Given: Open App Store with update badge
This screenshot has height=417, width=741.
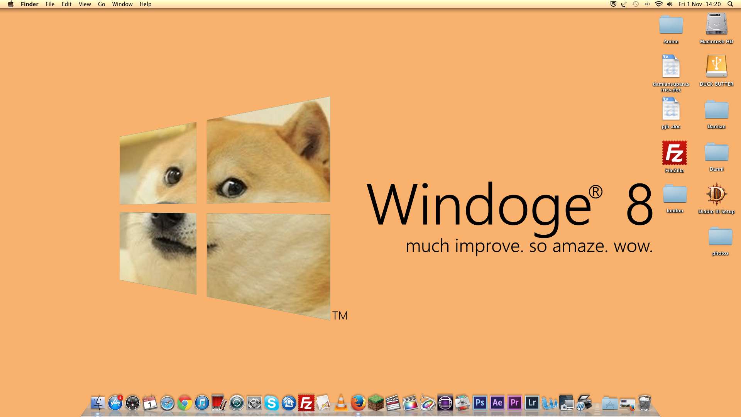Looking at the screenshot, I should (115, 403).
